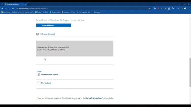Image resolution: width=191 pixels, height=107 pixels.
Task: Open the browser home page icon
Action: 13,9
